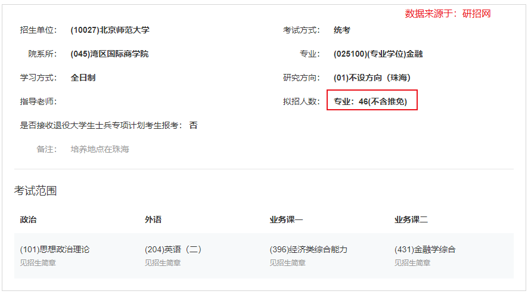This screenshot has height=294, width=528.
Task: Click the 考试范围 section heading
Action: point(35,191)
